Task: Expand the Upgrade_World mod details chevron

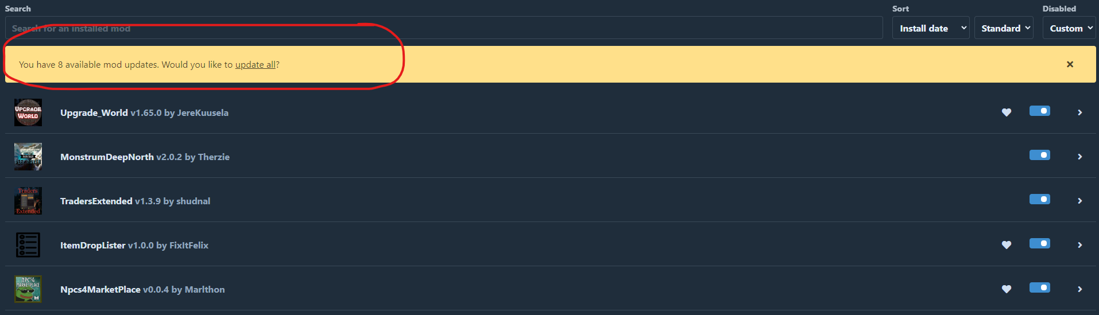Action: pyautogui.click(x=1080, y=112)
